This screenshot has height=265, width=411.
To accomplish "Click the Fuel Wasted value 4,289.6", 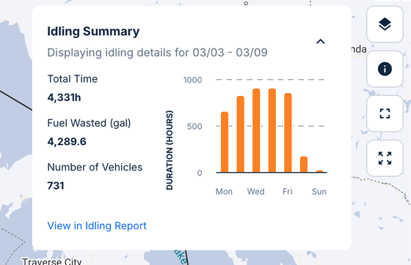I will (67, 141).
